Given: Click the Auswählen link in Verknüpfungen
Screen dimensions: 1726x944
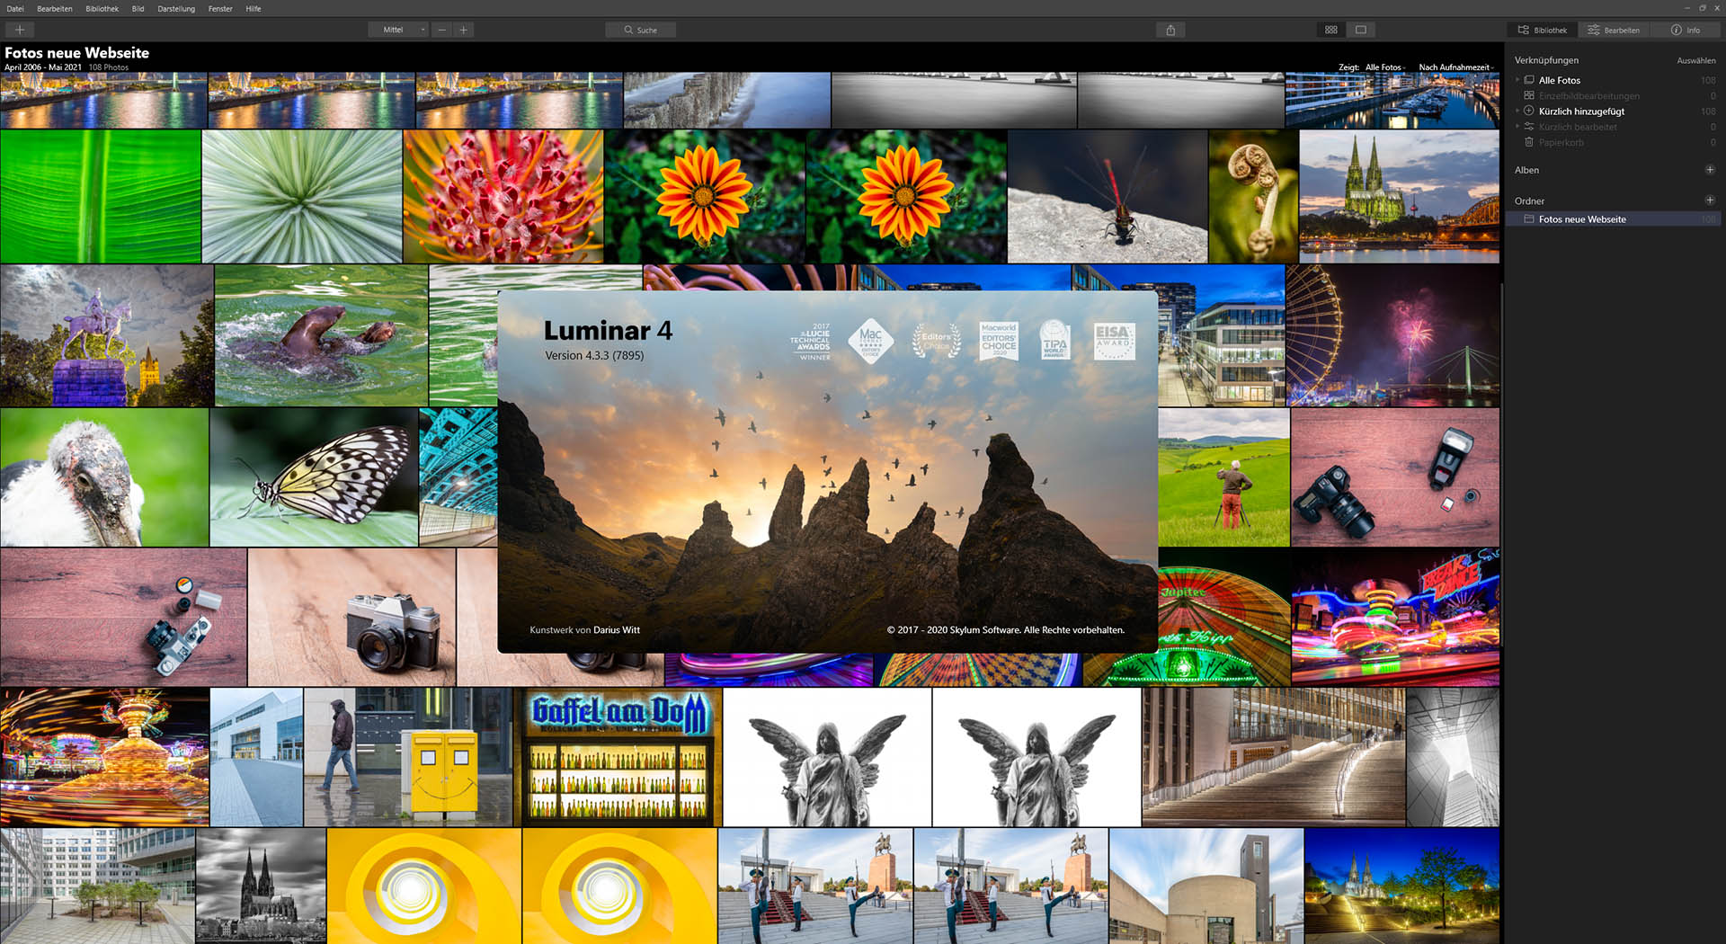Looking at the screenshot, I should [x=1695, y=60].
